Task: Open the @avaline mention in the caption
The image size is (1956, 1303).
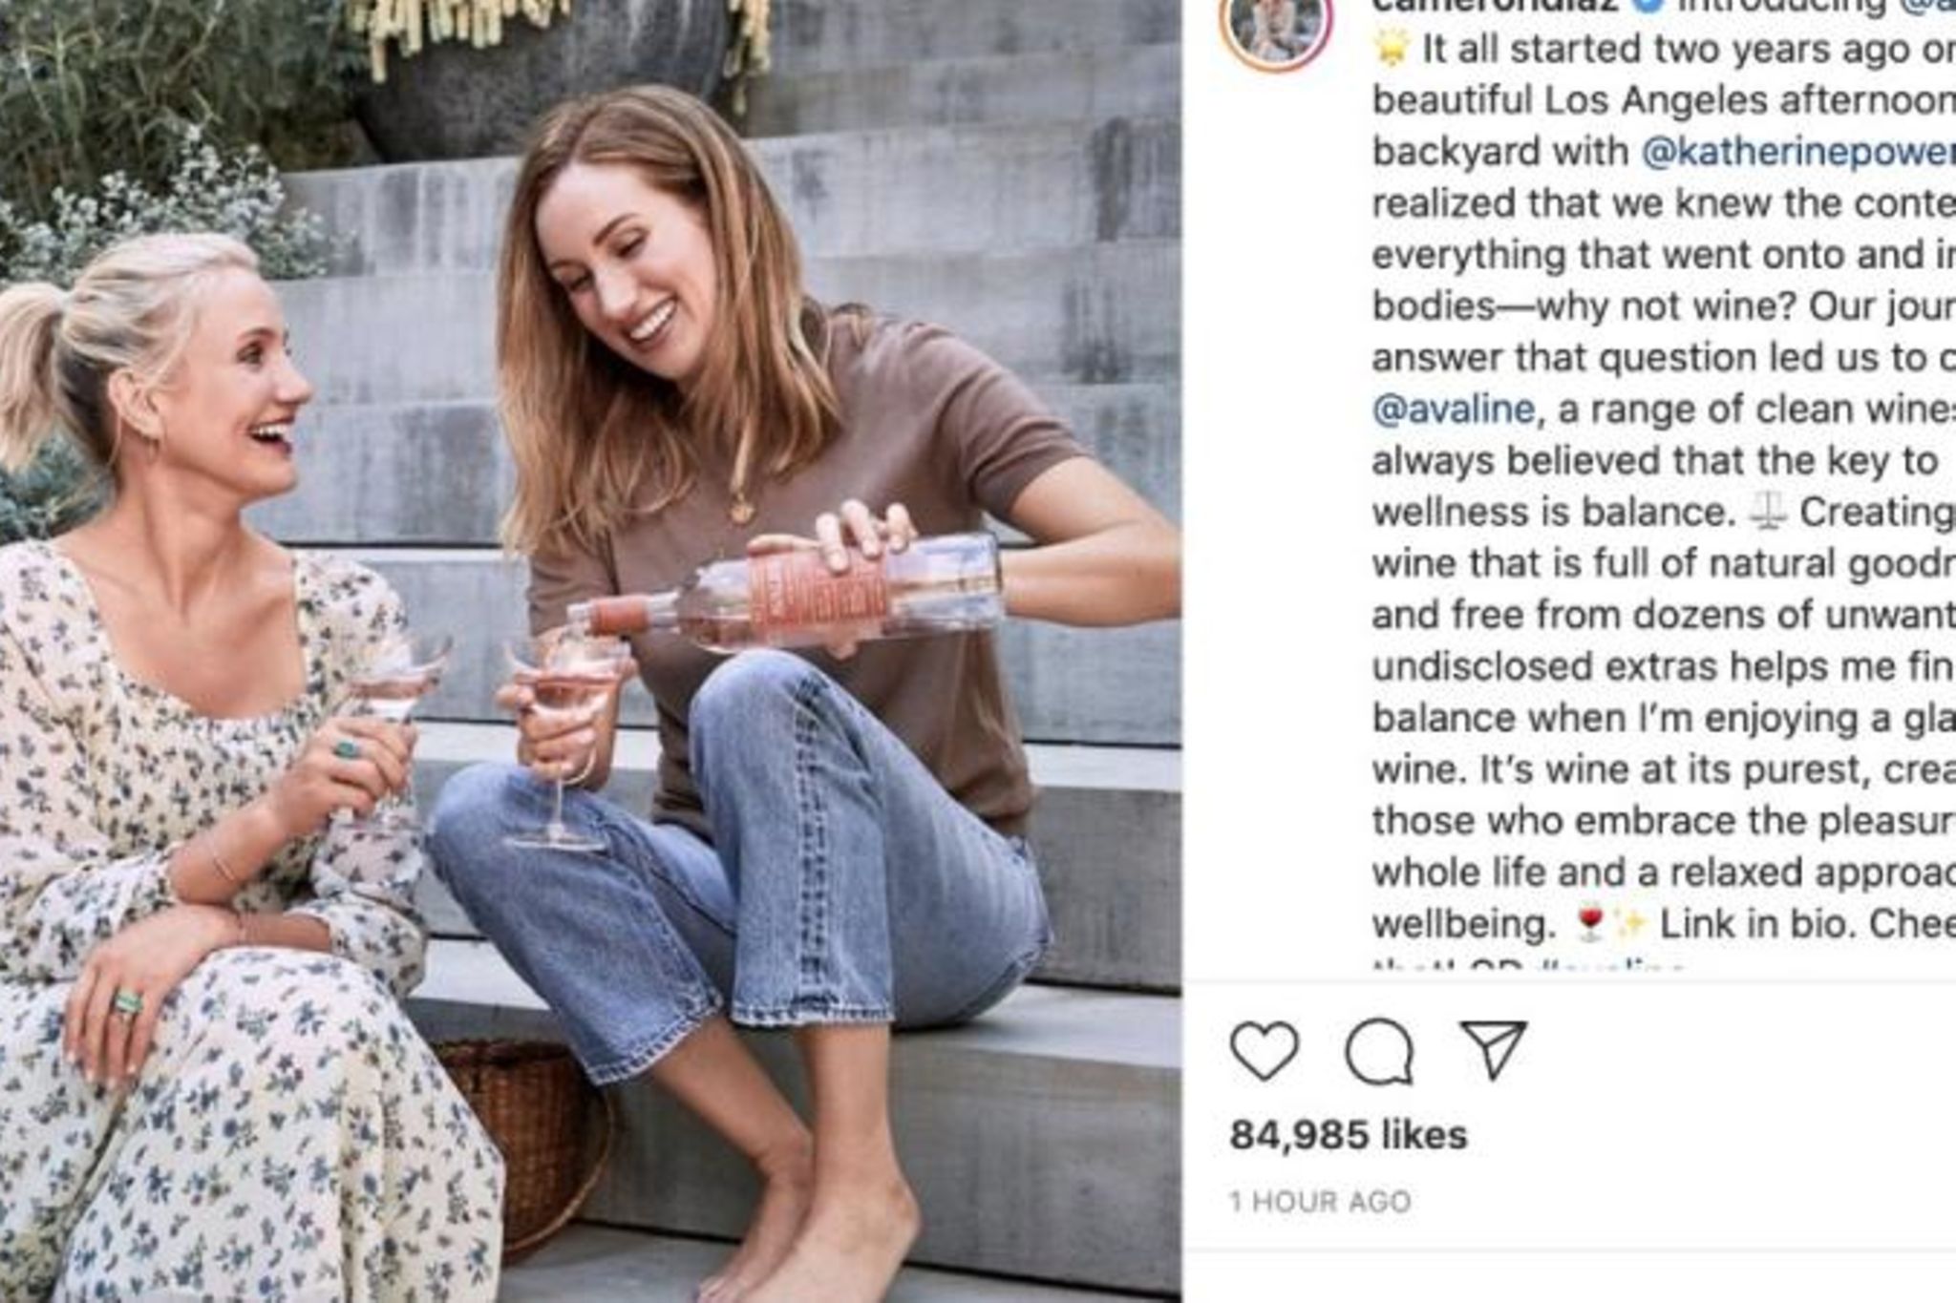Action: (x=1454, y=410)
